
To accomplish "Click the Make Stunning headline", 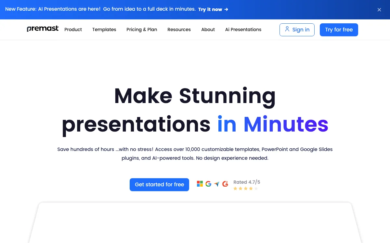I will [195, 96].
